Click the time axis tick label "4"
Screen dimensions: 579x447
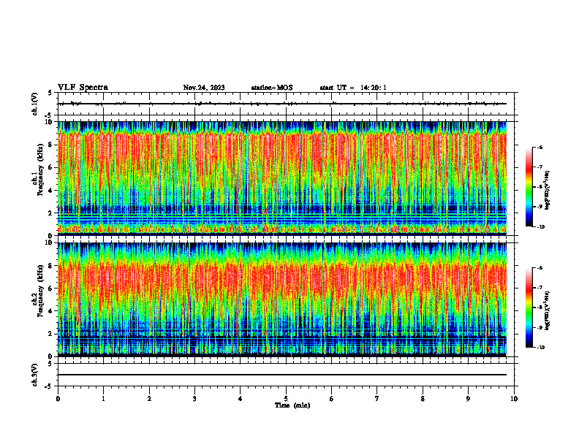click(241, 399)
